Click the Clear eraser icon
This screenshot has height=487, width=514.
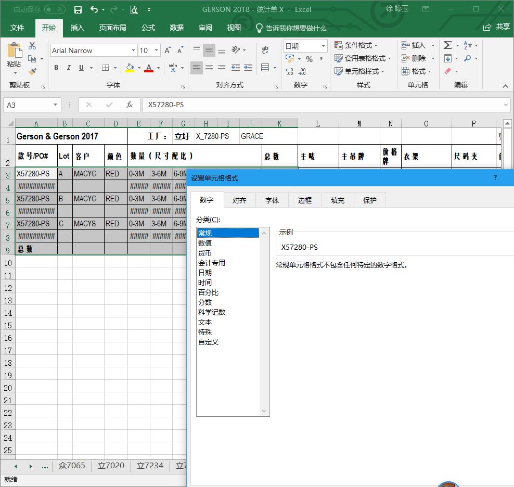(448, 71)
